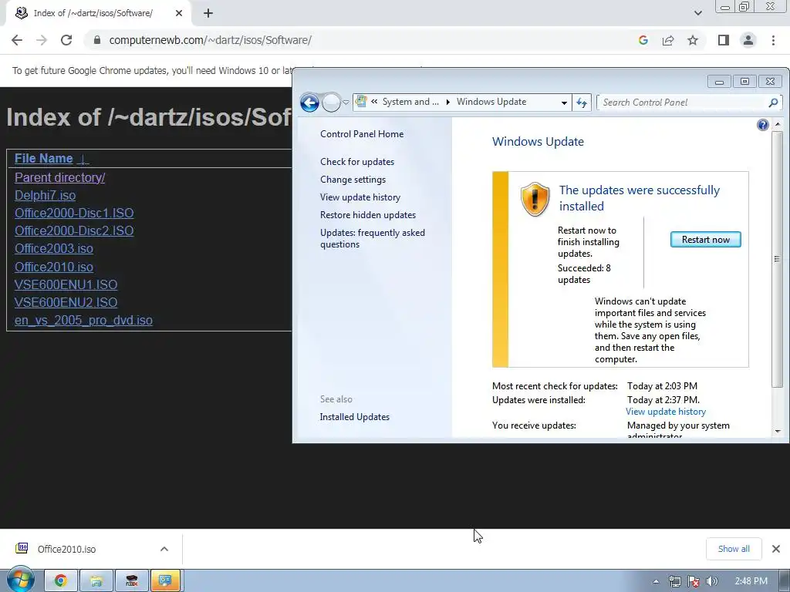The image size is (790, 592).
Task: Open Delphi7.iso link
Action: point(45,195)
